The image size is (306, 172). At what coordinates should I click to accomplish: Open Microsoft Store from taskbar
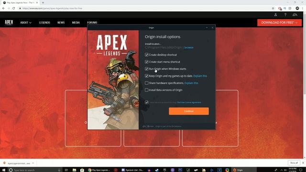click(82, 170)
